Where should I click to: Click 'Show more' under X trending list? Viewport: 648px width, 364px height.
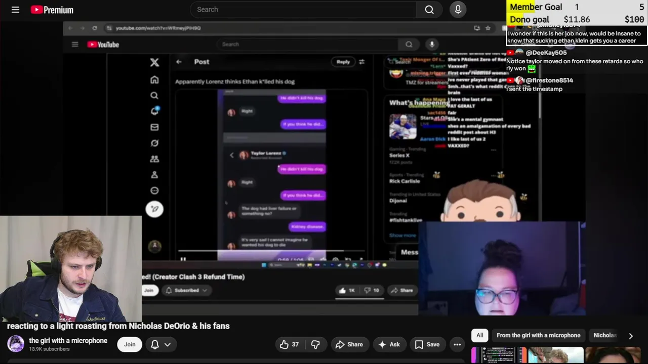click(x=402, y=235)
